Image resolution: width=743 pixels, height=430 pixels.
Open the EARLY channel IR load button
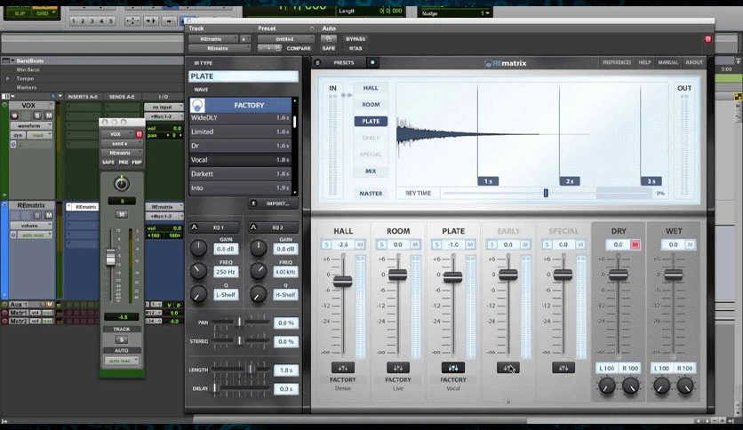click(x=508, y=368)
